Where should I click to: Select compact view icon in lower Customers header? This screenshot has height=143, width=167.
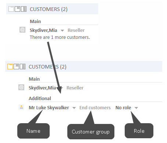tap(10, 67)
